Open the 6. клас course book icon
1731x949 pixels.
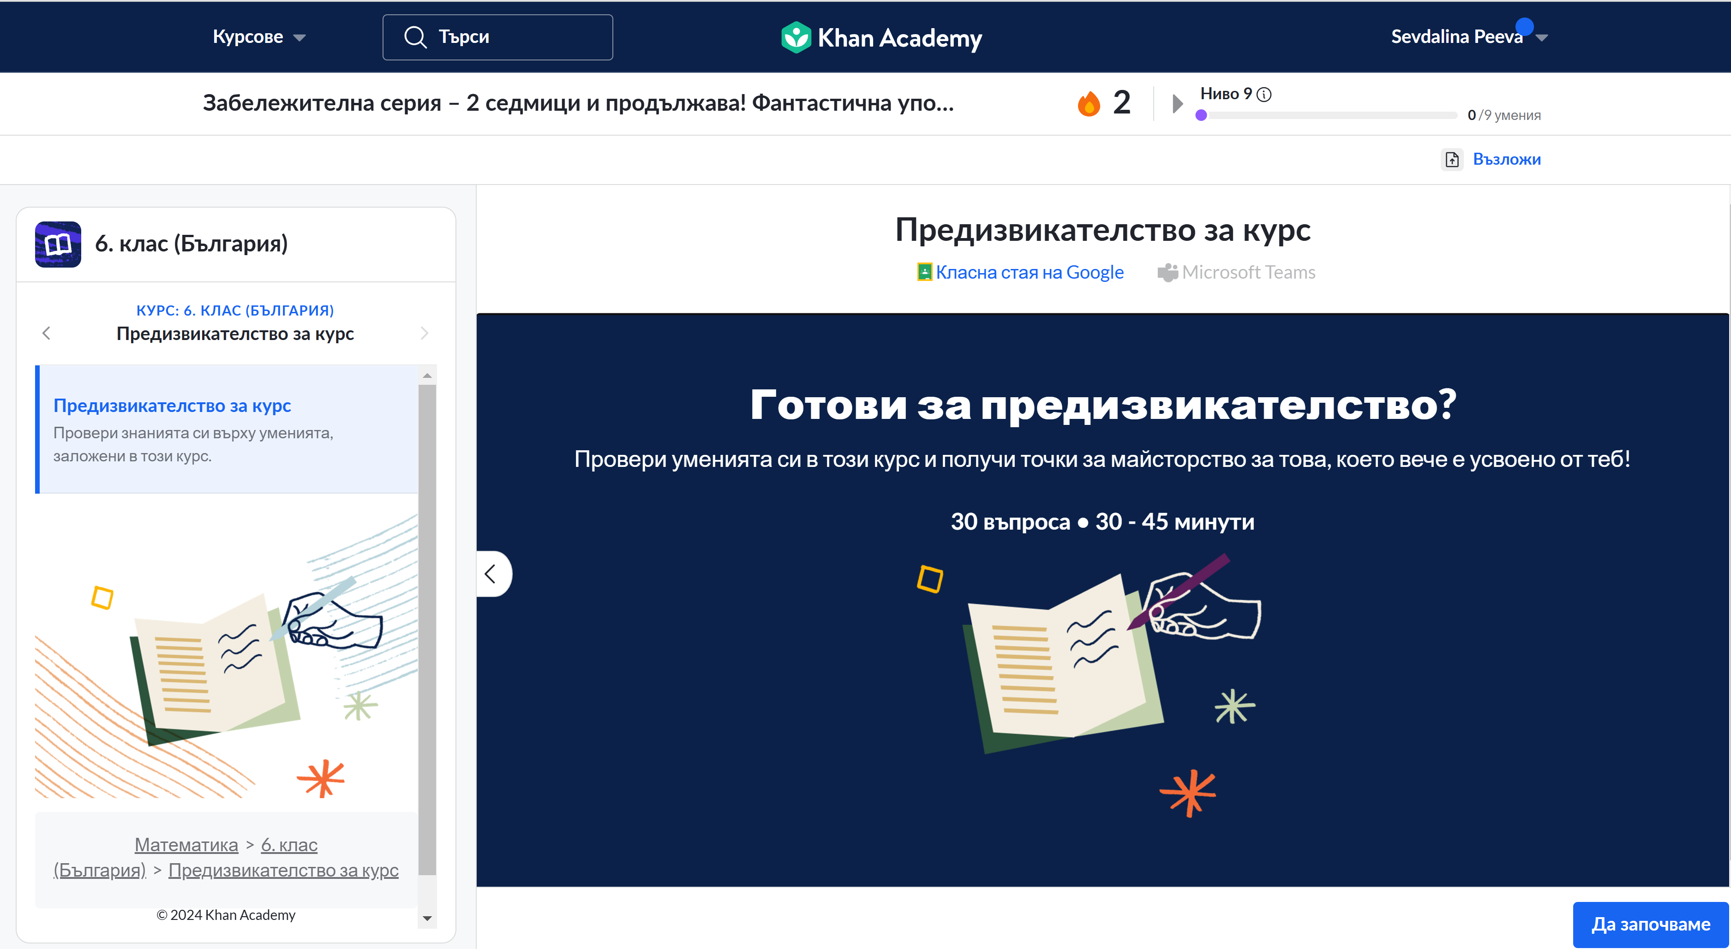point(58,244)
